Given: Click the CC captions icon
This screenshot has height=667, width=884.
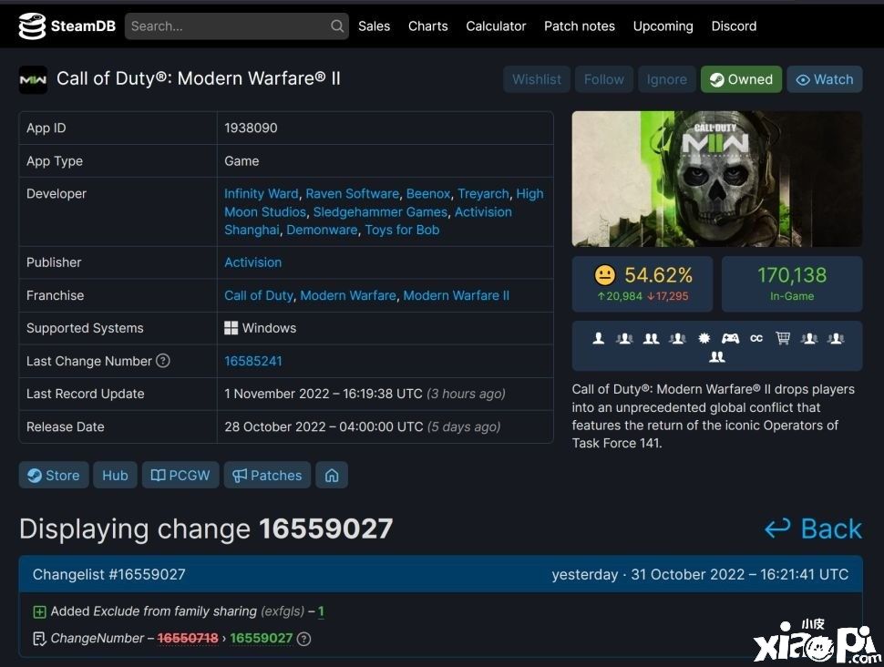Looking at the screenshot, I should point(756,338).
